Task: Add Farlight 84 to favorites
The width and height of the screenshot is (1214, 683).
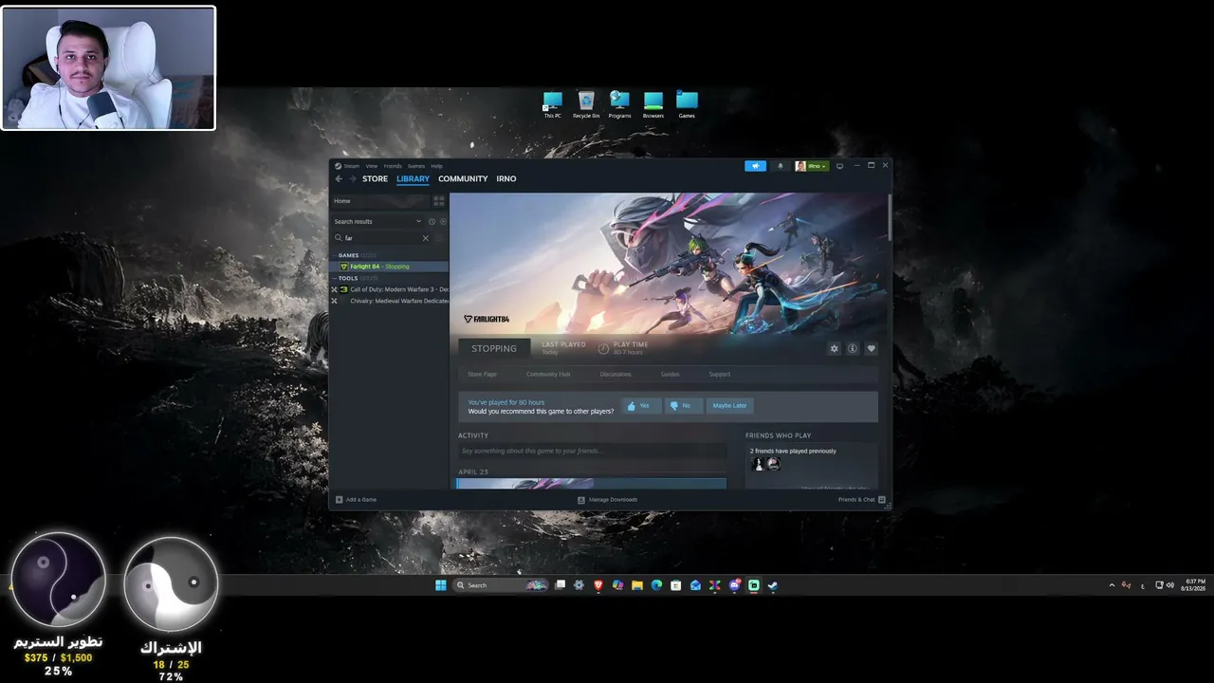Action: click(871, 348)
